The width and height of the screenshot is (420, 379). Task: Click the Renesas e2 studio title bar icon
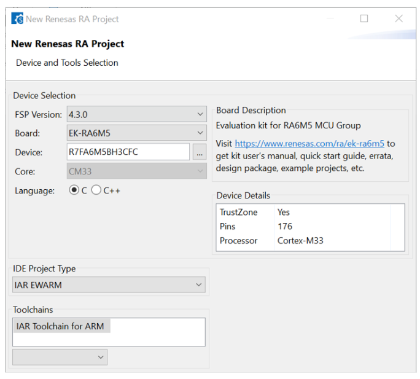click(17, 18)
